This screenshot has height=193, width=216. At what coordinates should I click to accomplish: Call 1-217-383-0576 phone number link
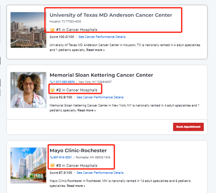coord(64,82)
